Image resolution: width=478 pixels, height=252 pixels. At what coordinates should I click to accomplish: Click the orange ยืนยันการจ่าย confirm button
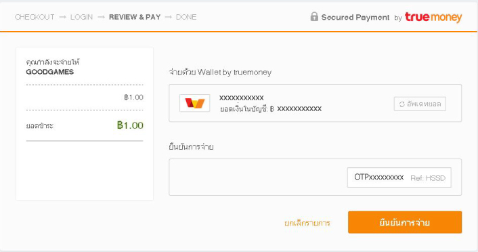(x=405, y=222)
